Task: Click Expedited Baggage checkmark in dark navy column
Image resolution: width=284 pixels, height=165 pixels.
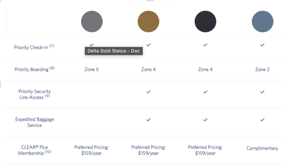Action: coord(205,120)
